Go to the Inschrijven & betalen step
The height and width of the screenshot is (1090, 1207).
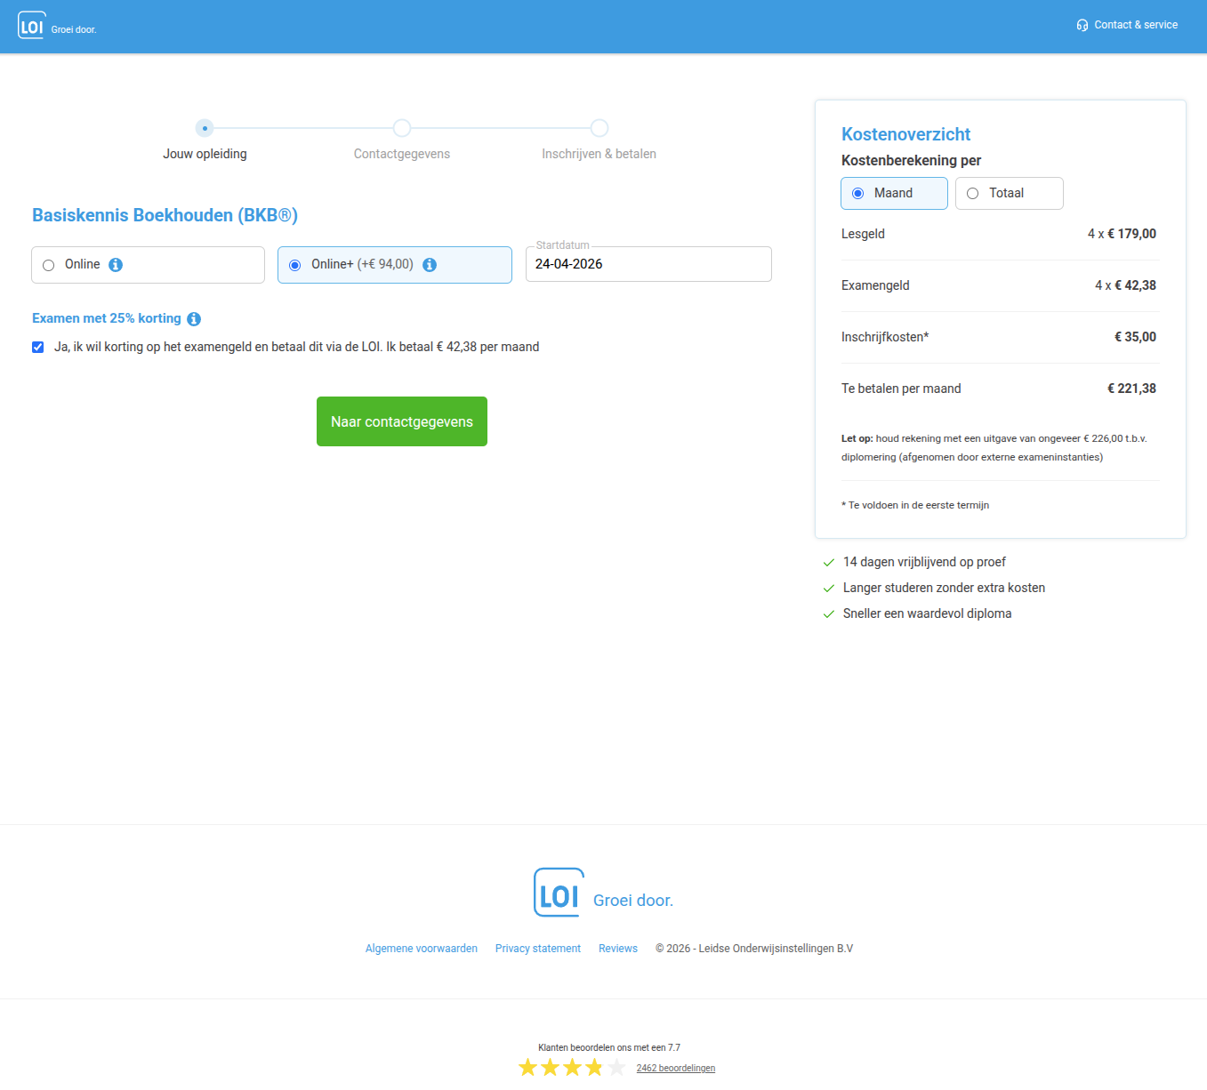(x=599, y=141)
